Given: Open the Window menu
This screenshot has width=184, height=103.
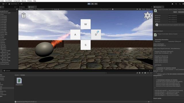Looking at the screenshot, I should [x=30, y=1].
